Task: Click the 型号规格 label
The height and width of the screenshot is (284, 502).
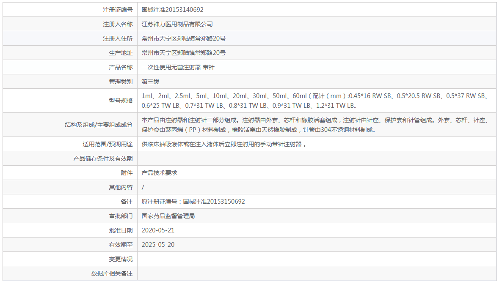Action: click(121, 101)
